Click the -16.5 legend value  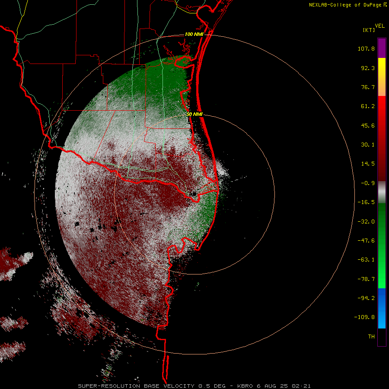pyautogui.click(x=366, y=202)
